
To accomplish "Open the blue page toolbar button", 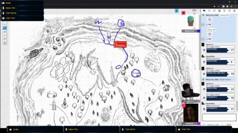I will point(177,11).
